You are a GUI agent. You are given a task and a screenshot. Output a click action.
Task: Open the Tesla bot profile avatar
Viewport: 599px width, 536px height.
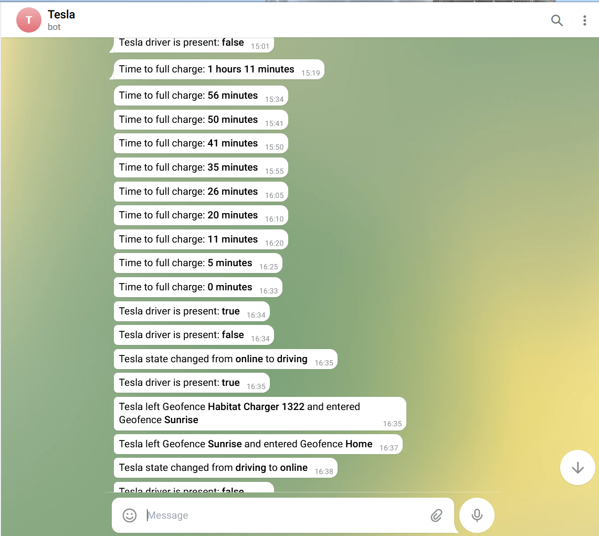(29, 20)
